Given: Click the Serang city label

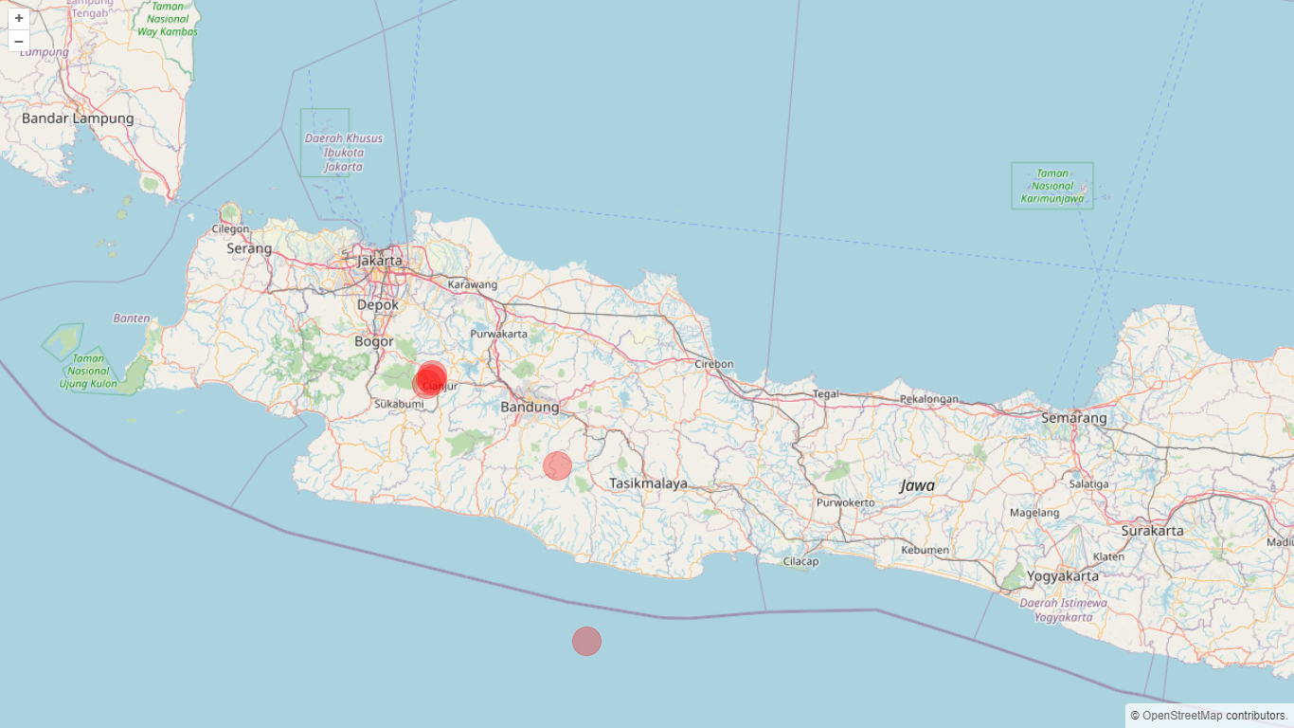Looking at the screenshot, I should (249, 248).
